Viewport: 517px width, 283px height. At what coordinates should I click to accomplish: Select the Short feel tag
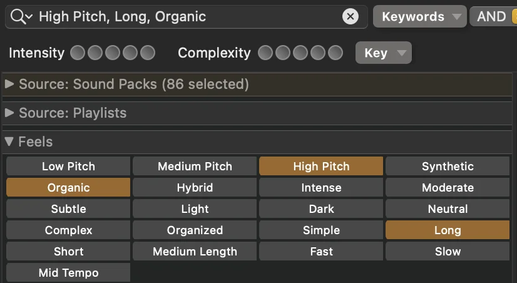pyautogui.click(x=68, y=251)
